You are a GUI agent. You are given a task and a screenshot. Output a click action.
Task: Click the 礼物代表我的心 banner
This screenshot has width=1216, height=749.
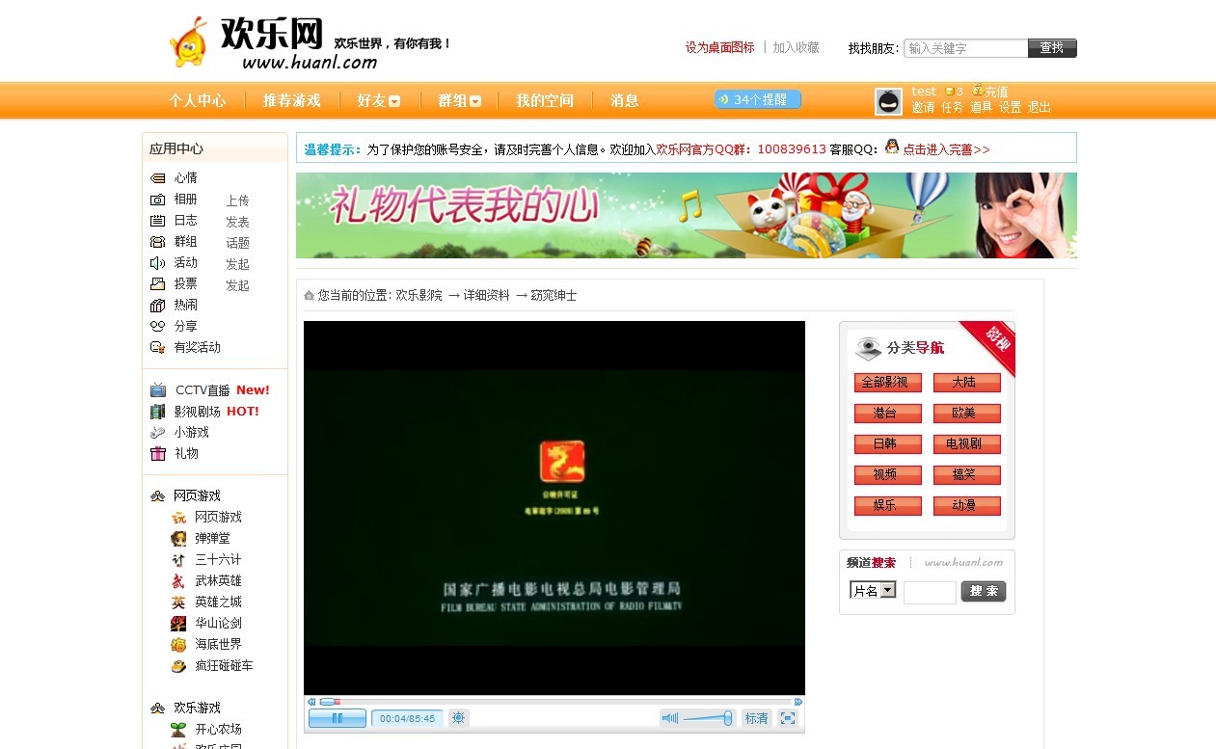tap(686, 215)
